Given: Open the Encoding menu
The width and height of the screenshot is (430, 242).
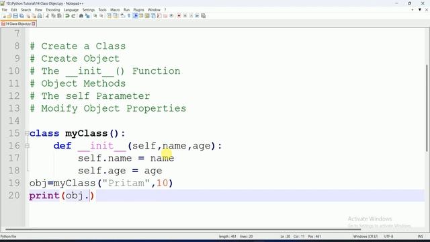Looking at the screenshot, I should coord(53,9).
